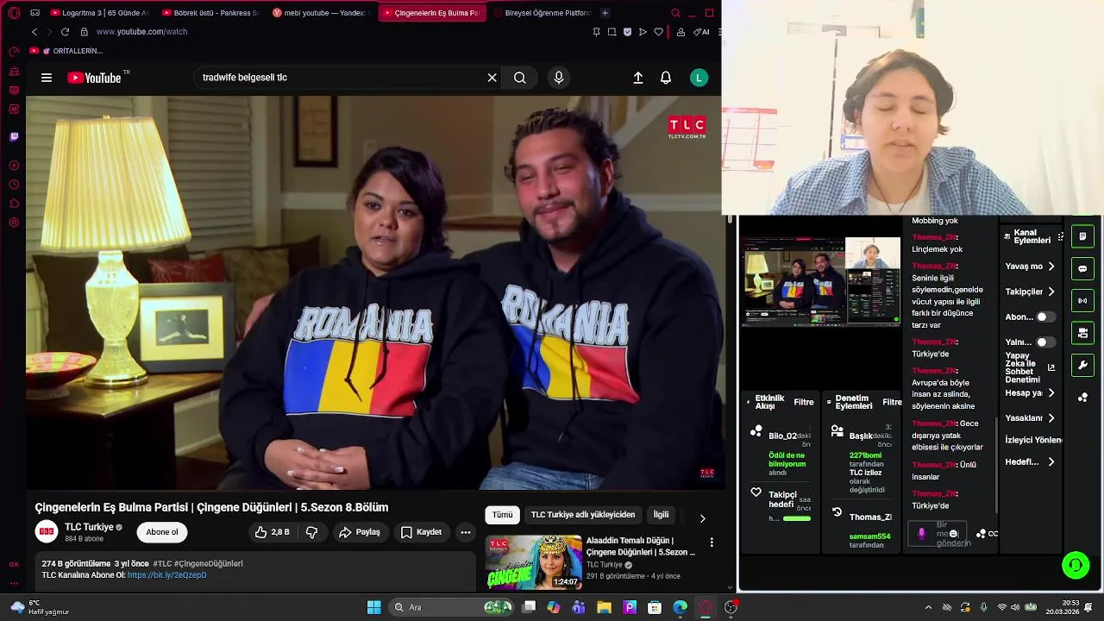The height and width of the screenshot is (621, 1104).
Task: Expand the Yasaklanan option chevron
Action: pyautogui.click(x=1051, y=418)
